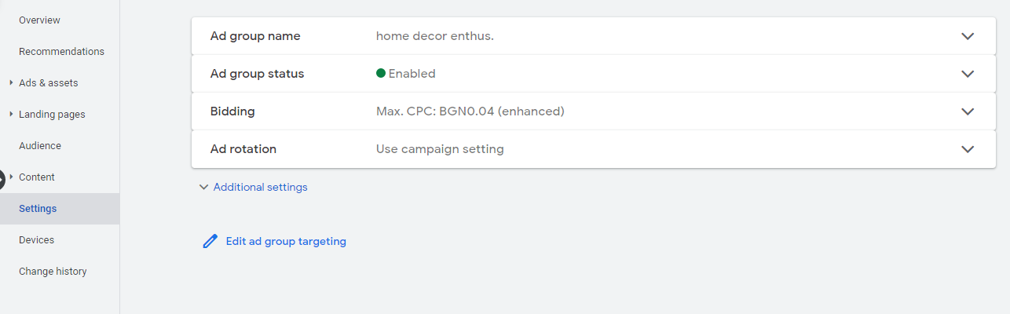Expand the Ad group name row chevron
The width and height of the screenshot is (1010, 314).
click(x=968, y=36)
